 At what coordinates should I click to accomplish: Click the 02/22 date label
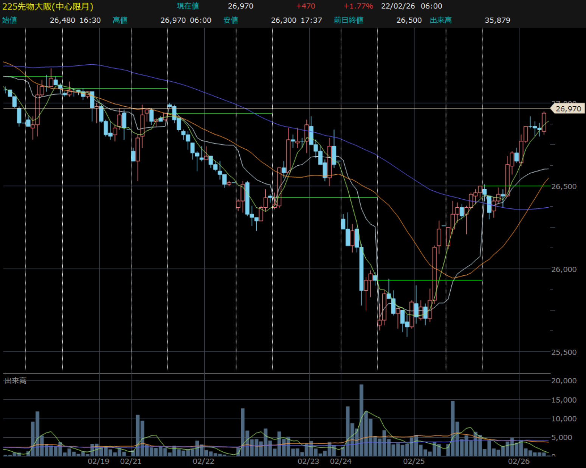(x=203, y=461)
